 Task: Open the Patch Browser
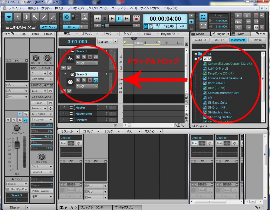pos(42,191)
